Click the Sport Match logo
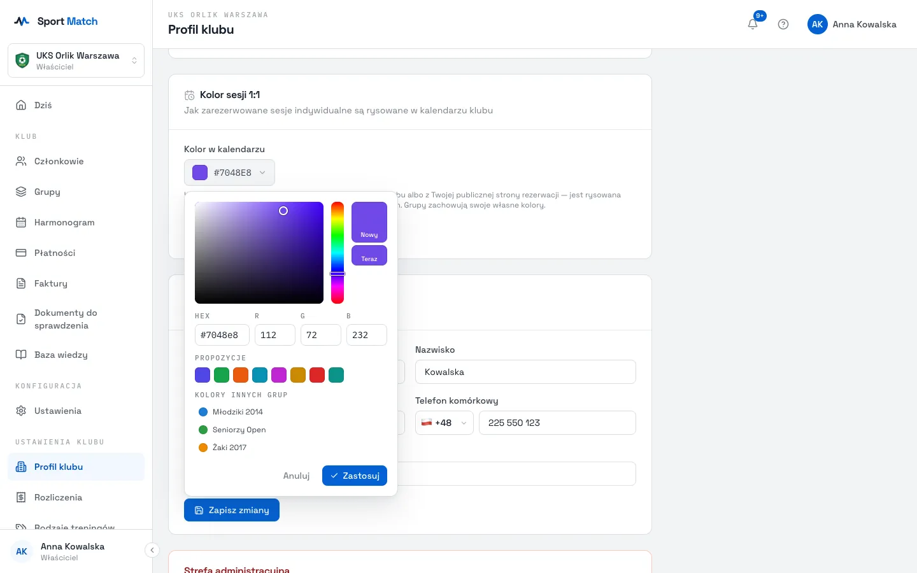917x573 pixels. (56, 21)
